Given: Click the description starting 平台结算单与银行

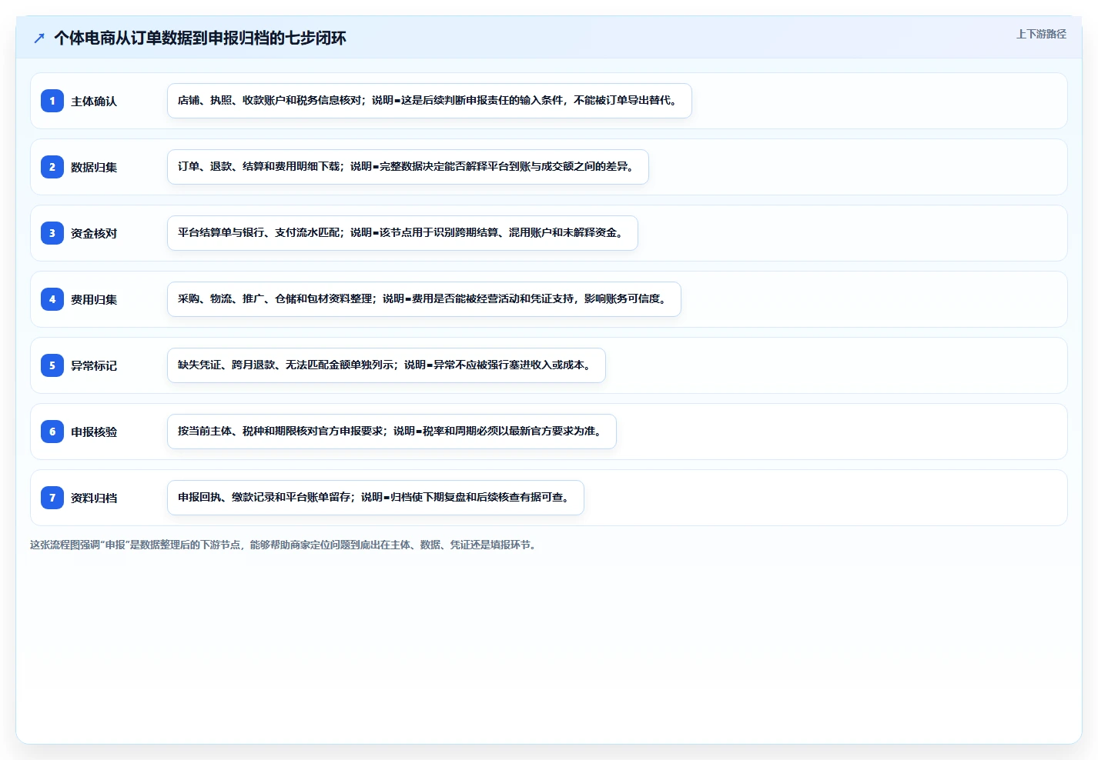Looking at the screenshot, I should [403, 233].
